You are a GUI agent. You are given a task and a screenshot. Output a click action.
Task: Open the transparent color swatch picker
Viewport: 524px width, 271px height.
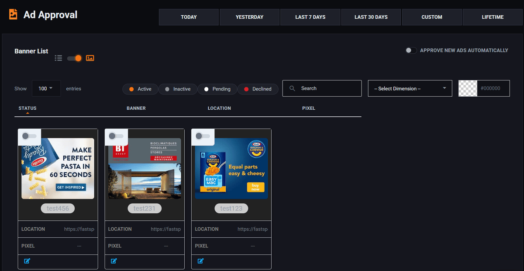(468, 88)
